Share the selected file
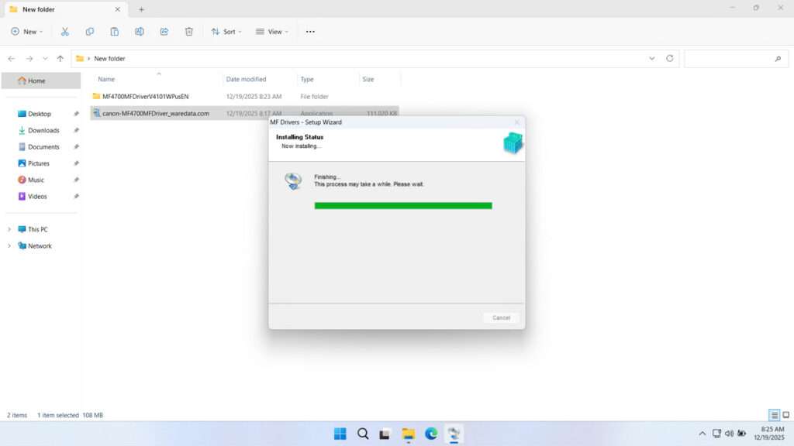The width and height of the screenshot is (794, 446). [x=164, y=31]
